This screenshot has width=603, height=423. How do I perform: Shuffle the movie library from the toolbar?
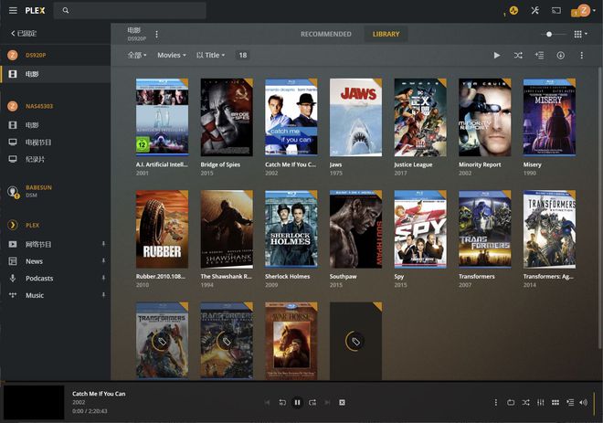point(518,55)
